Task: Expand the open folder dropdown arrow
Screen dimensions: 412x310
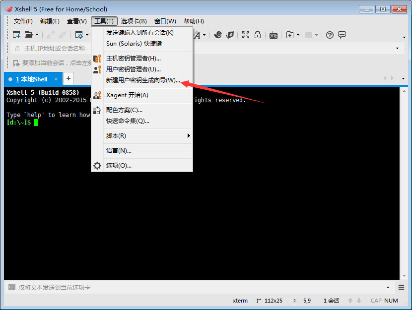Action: point(37,35)
